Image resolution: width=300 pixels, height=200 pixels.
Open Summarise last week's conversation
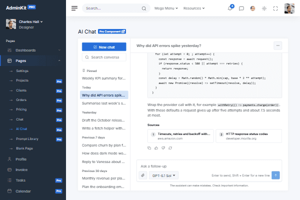tap(104, 103)
